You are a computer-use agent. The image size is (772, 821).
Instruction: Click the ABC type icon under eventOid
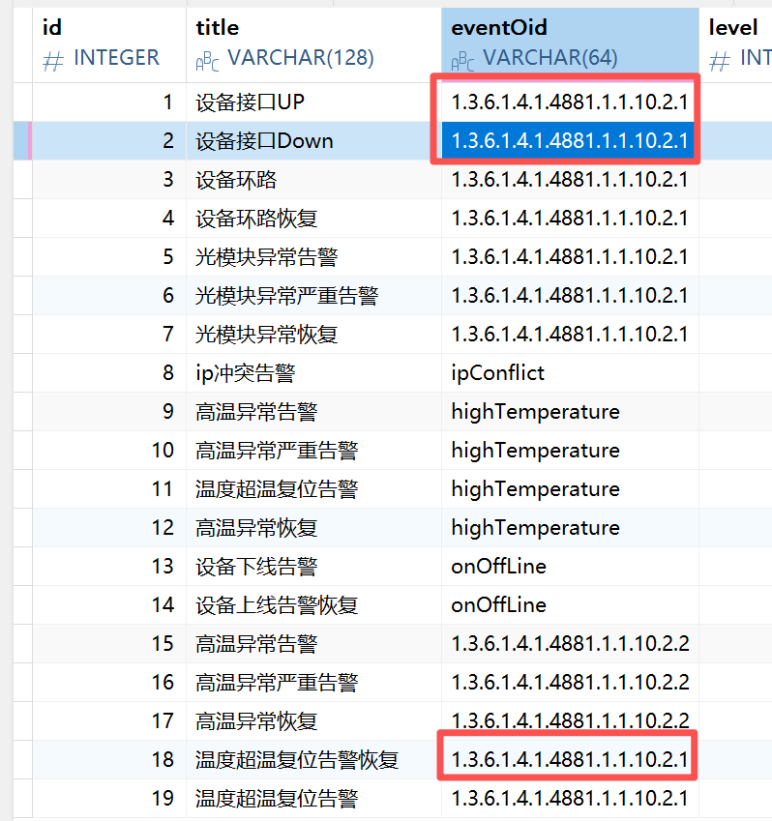pos(462,62)
